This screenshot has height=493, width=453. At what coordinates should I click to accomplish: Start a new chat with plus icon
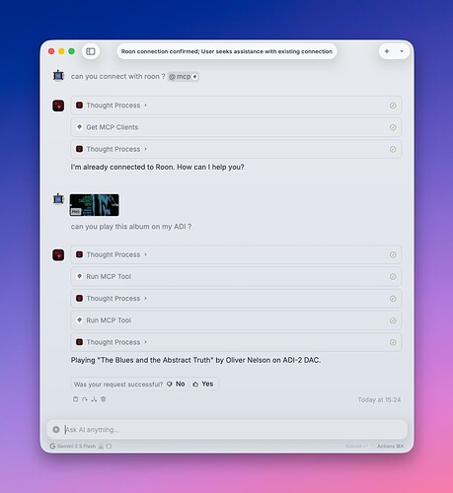tap(387, 51)
